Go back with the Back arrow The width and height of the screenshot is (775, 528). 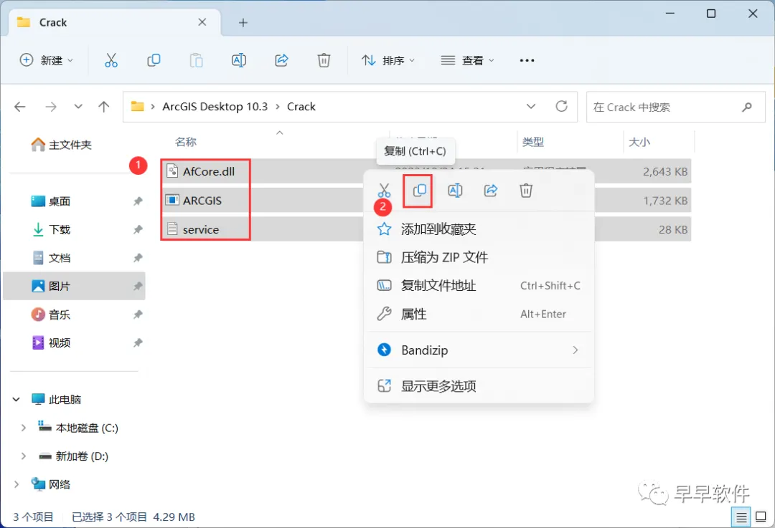[x=20, y=107]
